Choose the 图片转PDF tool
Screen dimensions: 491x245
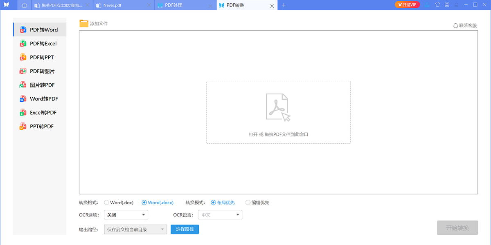coord(40,85)
